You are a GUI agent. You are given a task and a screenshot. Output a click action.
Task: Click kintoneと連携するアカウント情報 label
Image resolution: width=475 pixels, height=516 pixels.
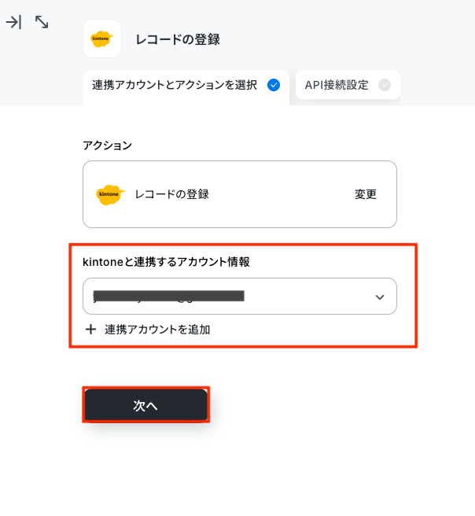pyautogui.click(x=166, y=262)
